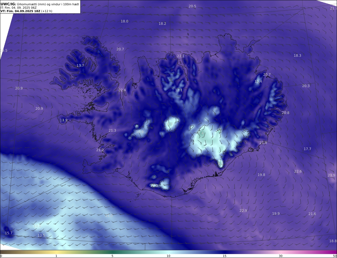The image size is (337, 258).
Task: Select the 18.2 value label
Action: (x=162, y=23)
